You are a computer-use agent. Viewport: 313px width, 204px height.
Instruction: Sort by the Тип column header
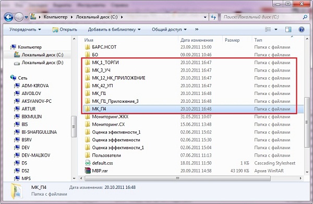tap(258, 40)
